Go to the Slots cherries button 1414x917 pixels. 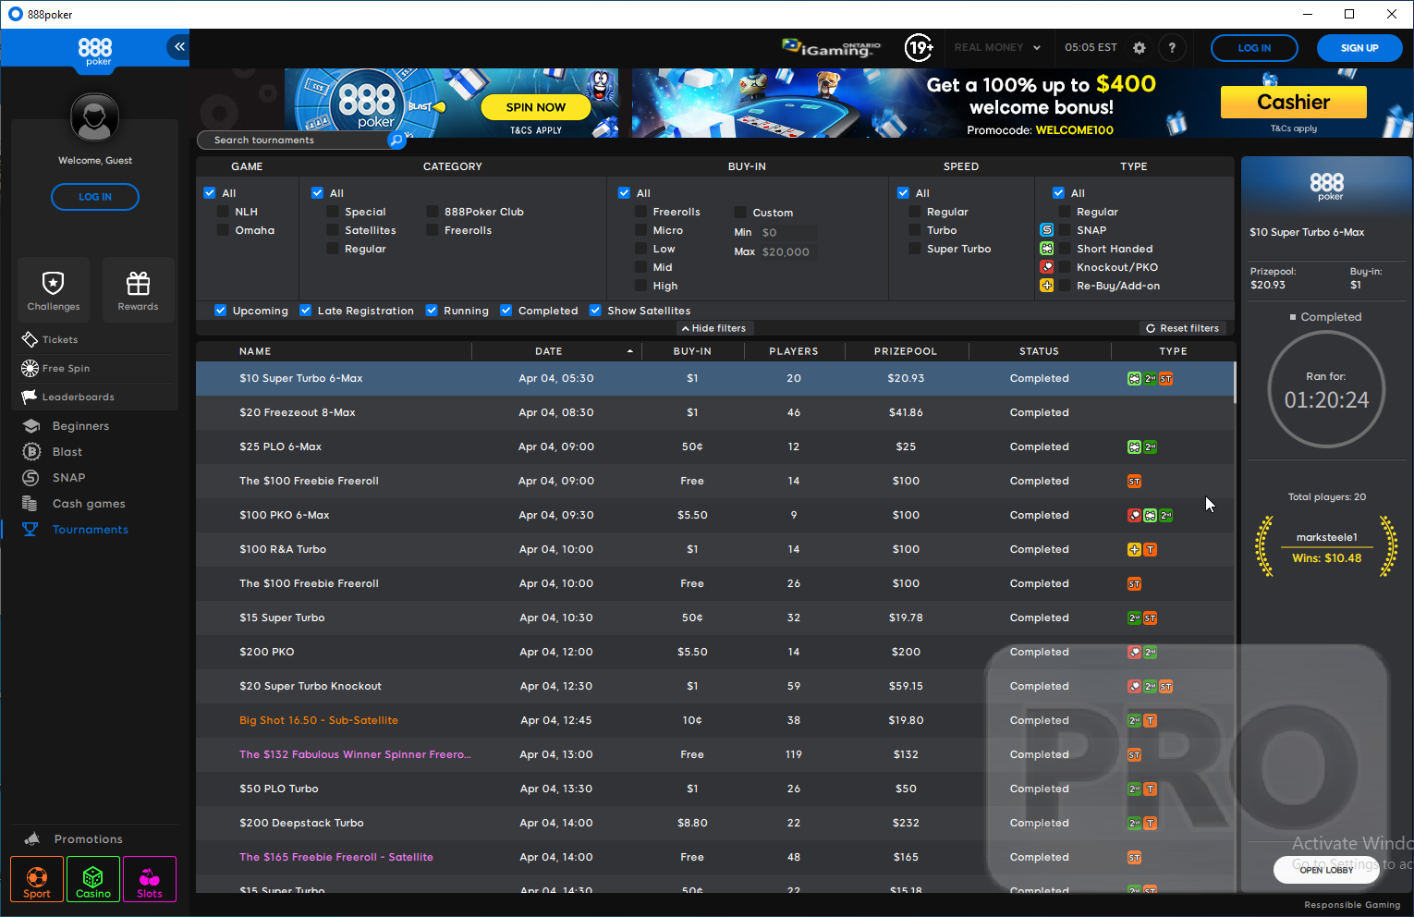coord(150,879)
